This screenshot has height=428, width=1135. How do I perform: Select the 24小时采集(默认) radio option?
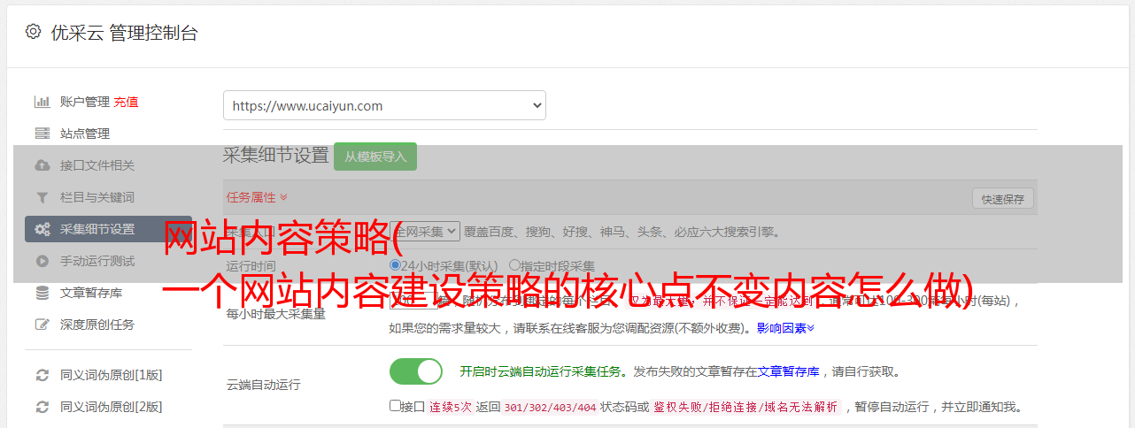coord(395,264)
